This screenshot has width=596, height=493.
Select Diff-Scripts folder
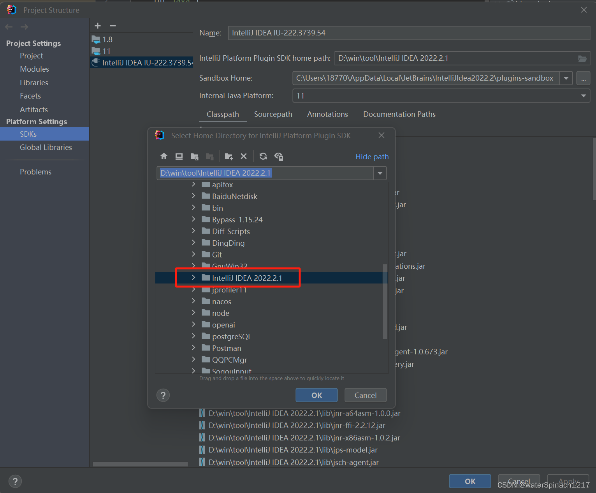[231, 231]
